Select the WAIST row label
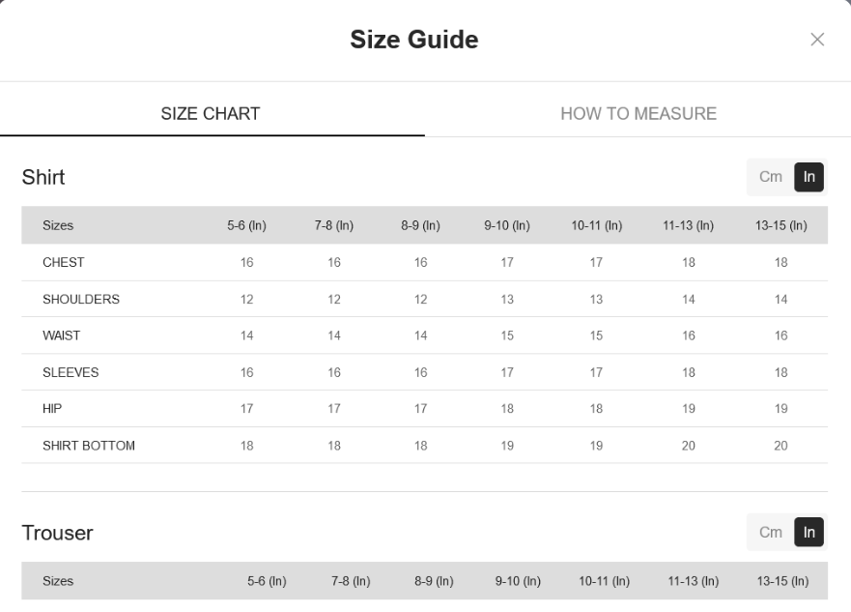The width and height of the screenshot is (851, 612). (61, 335)
